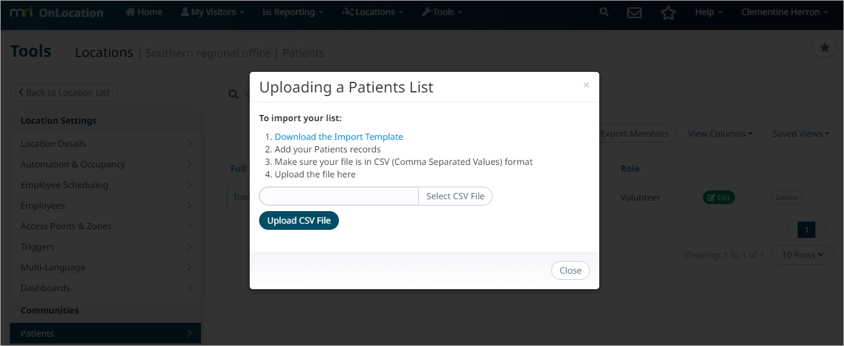Open the 10 Rows page size dropdown
The image size is (844, 346).
(x=802, y=255)
